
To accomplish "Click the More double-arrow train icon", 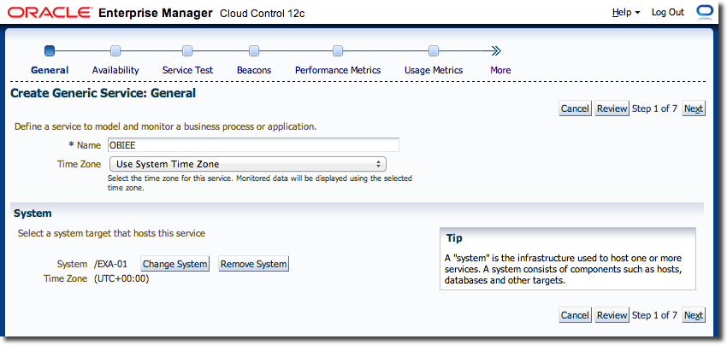I will 497,50.
